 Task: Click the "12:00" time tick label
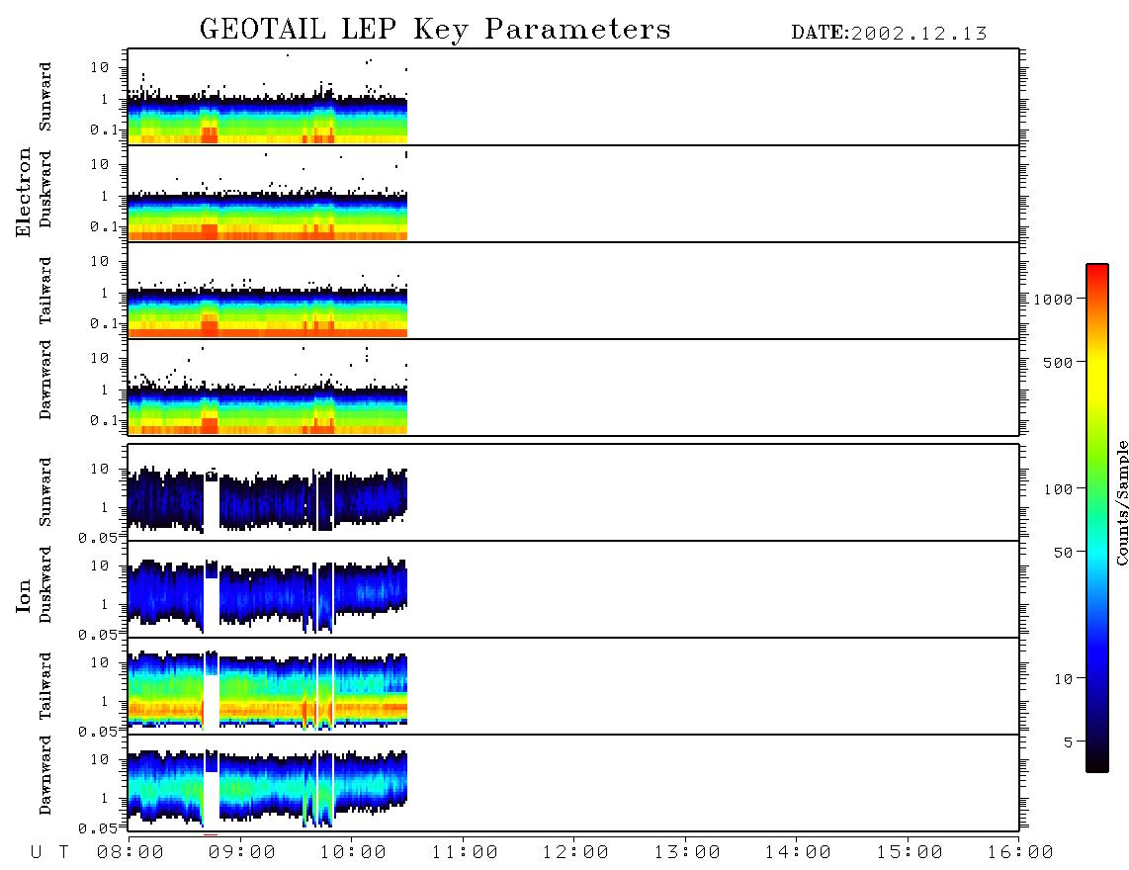click(x=575, y=853)
